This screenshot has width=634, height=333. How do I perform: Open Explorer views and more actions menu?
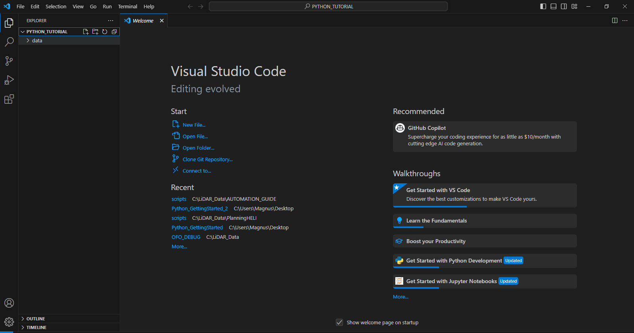coord(111,21)
